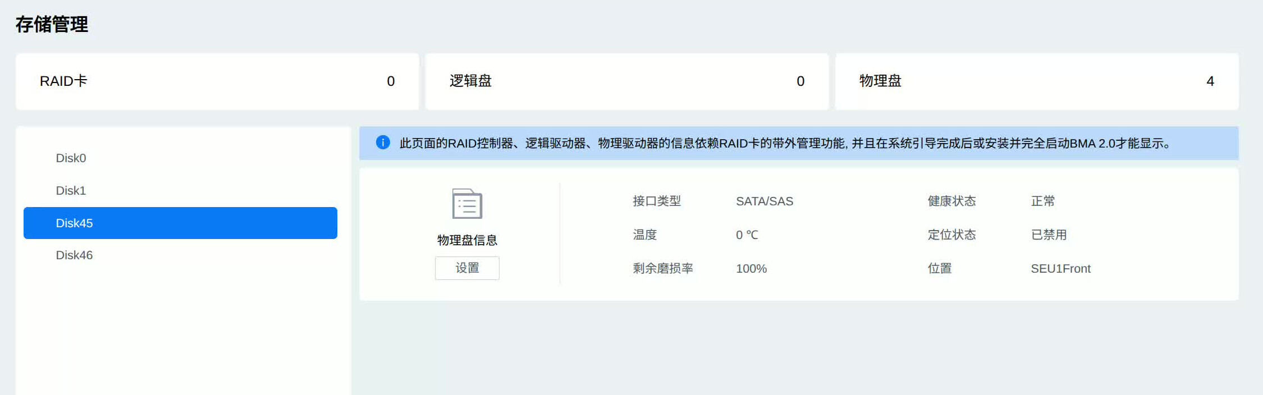Select Disk0 in the disk list
Screen dimensions: 1263x395
71,158
